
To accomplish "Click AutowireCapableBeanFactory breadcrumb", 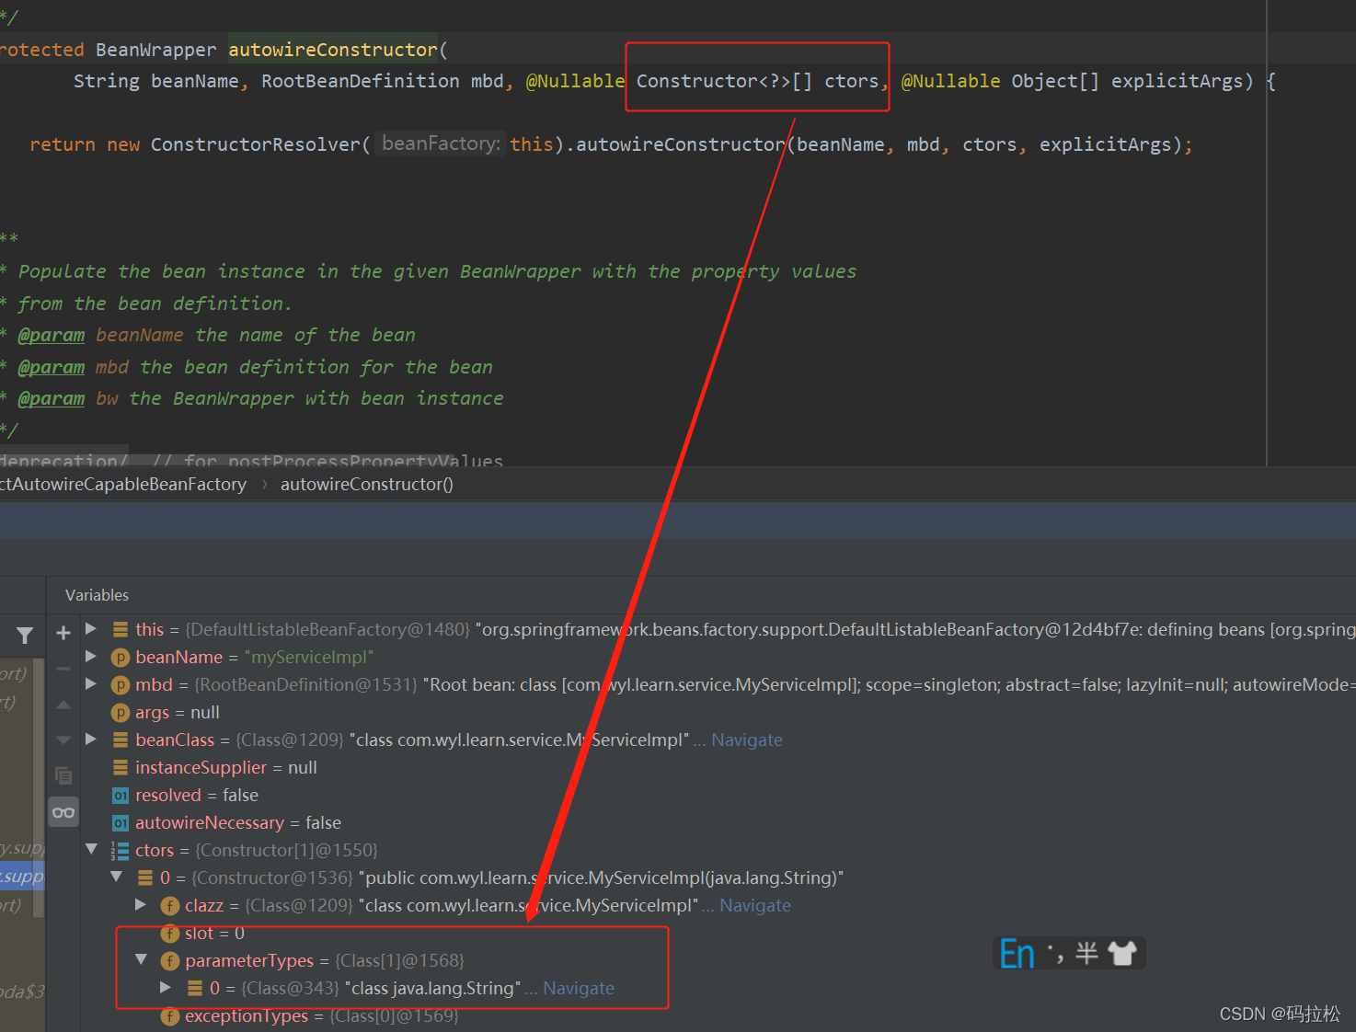I will pyautogui.click(x=123, y=484).
